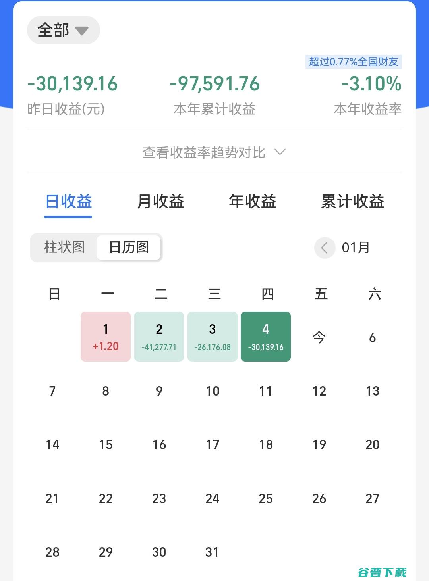Select calendar day 12

(x=319, y=391)
